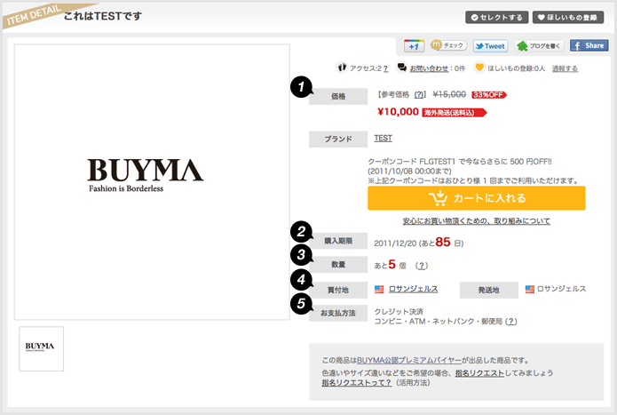
Task: Click the mixi チェック button
Action: pos(448,45)
